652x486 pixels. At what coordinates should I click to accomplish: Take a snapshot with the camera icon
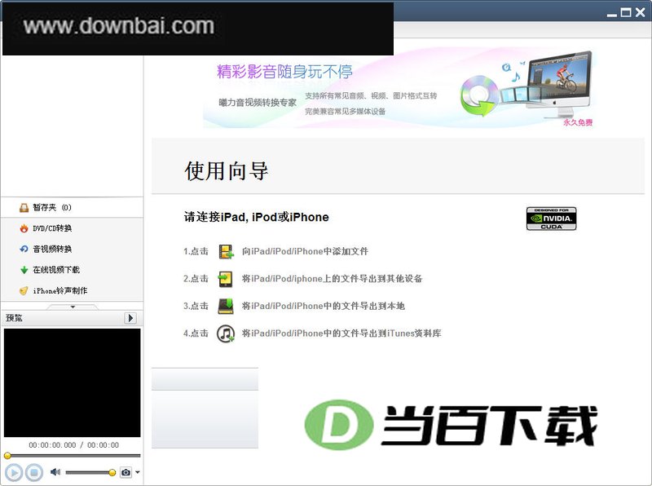pos(126,472)
